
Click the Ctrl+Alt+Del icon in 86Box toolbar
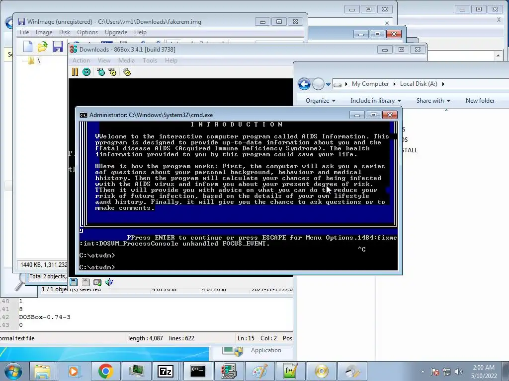(101, 72)
